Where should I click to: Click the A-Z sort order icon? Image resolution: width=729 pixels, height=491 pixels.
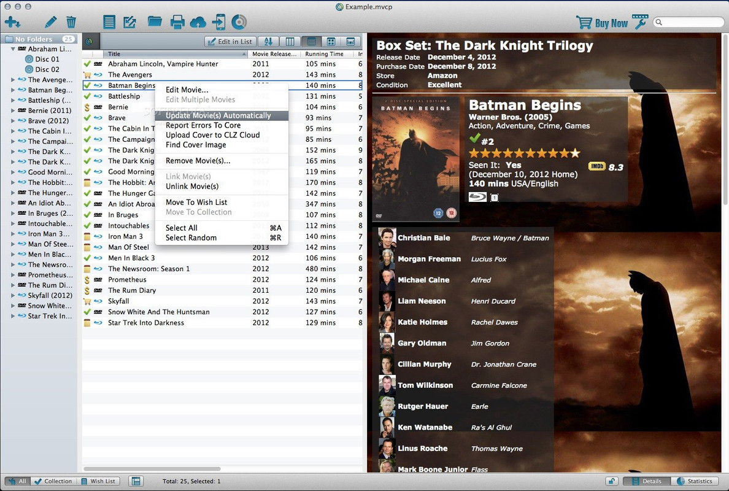[268, 41]
